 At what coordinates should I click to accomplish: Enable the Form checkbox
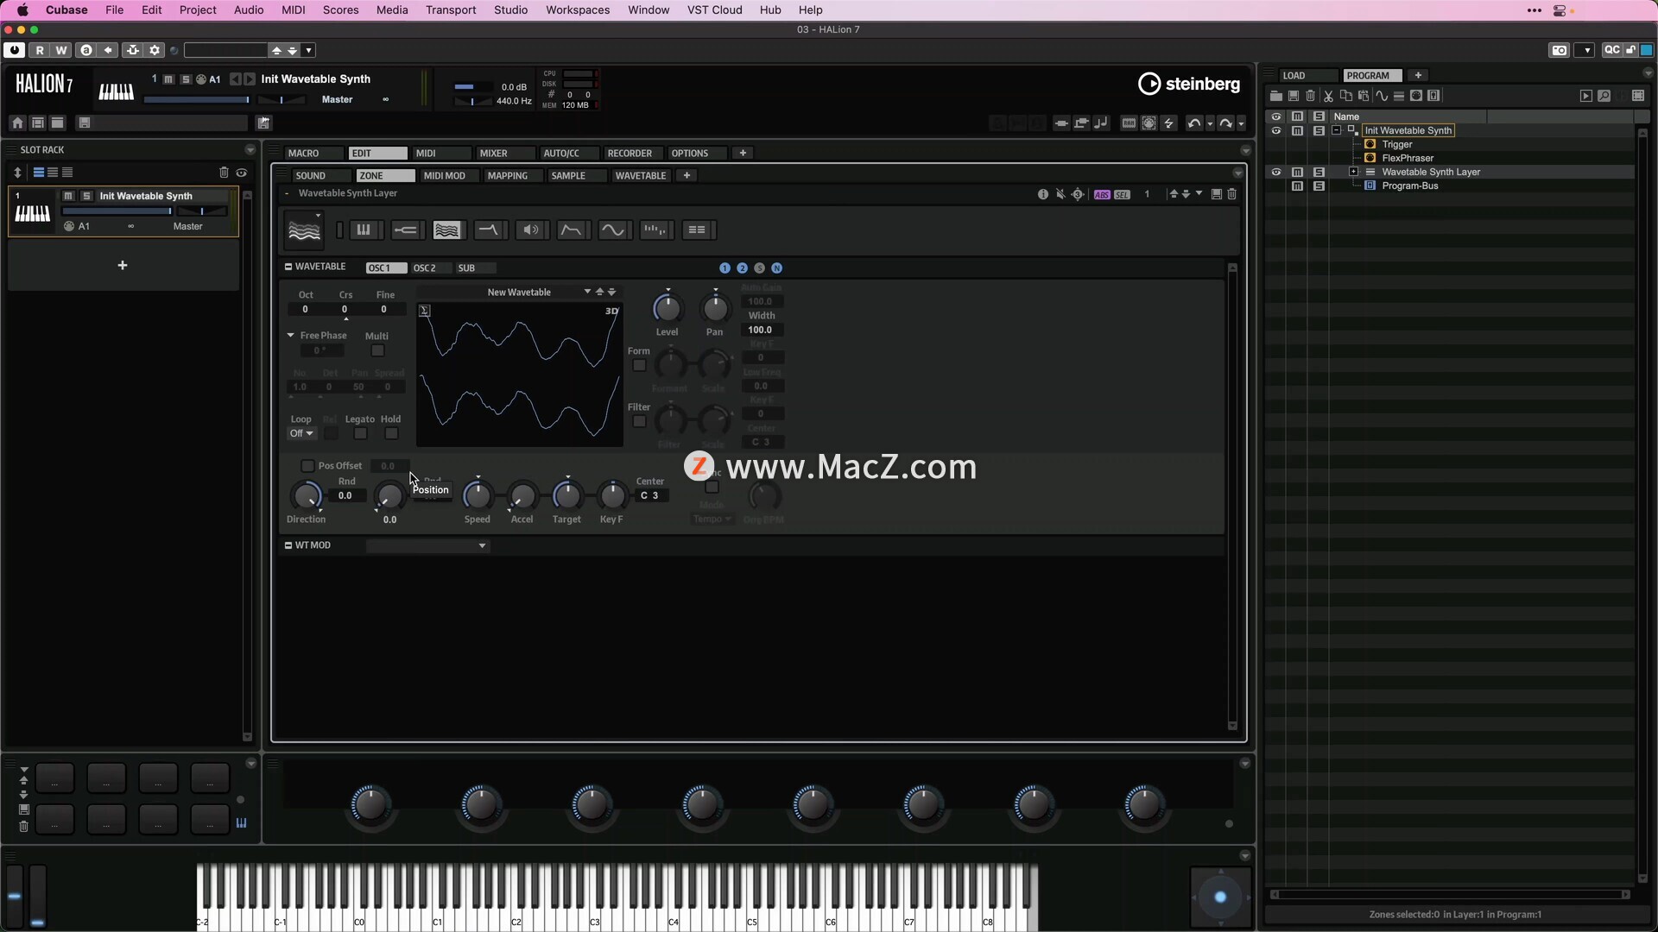coord(639,366)
